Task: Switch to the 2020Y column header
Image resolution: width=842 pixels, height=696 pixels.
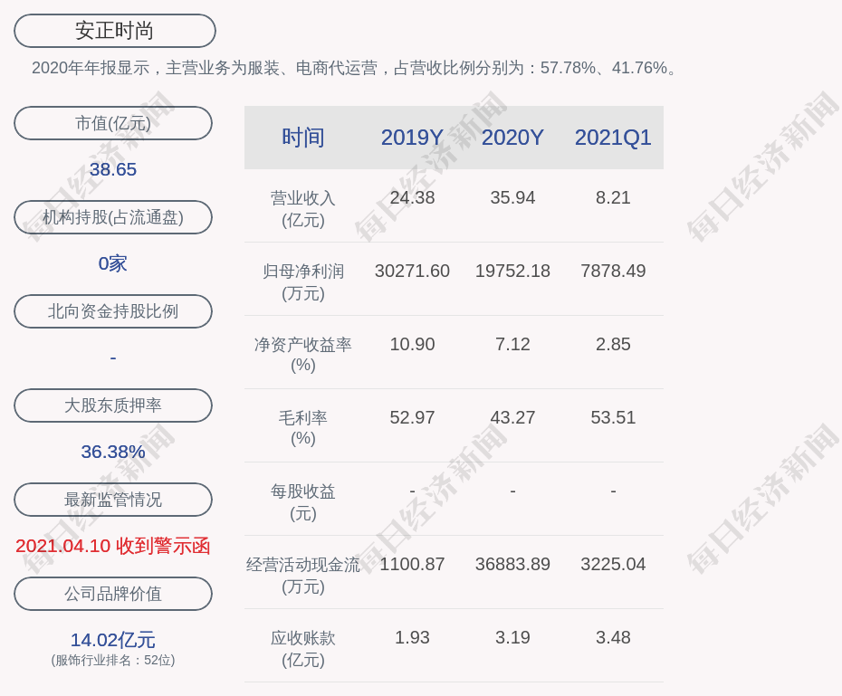Action: (512, 138)
